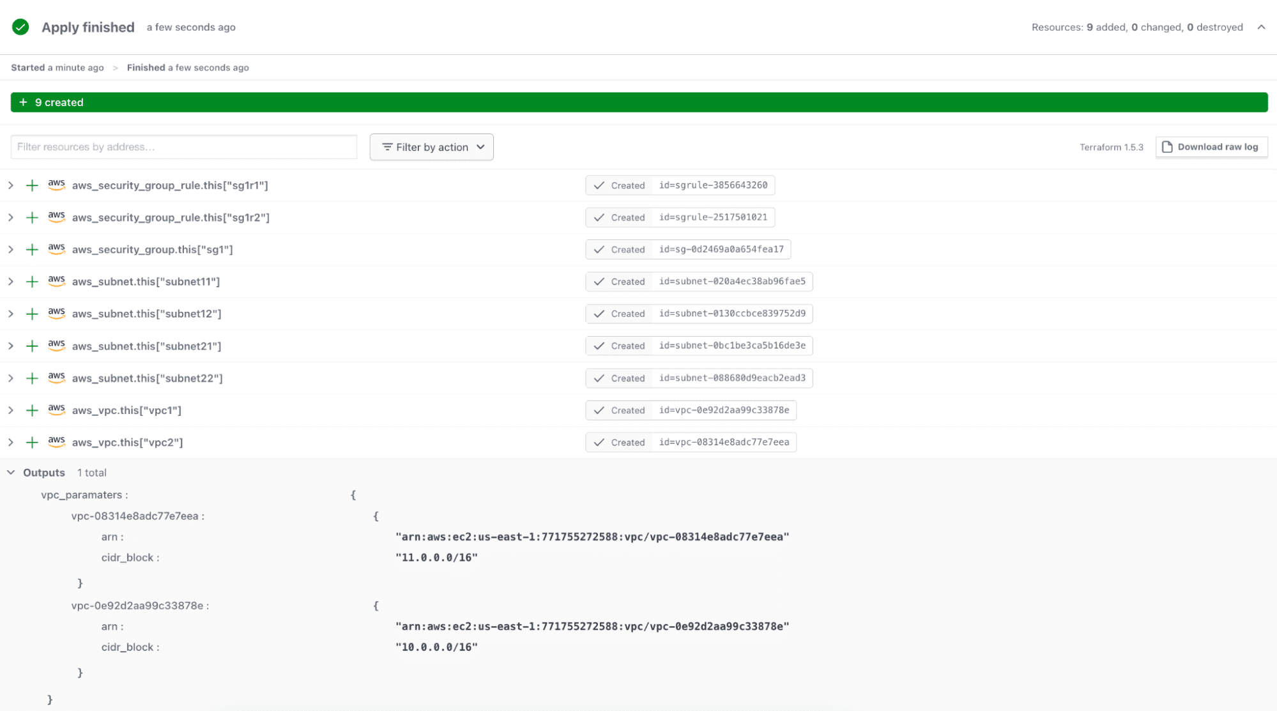Click the AWS VPC icon for vpc1
This screenshot has height=711, width=1277.
point(56,409)
